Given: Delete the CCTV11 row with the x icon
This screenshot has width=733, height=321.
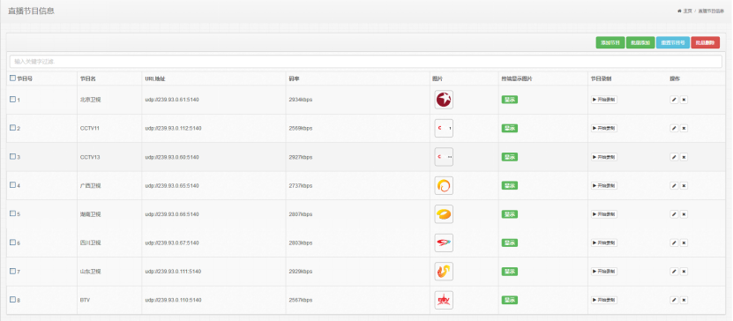Looking at the screenshot, I should click(x=684, y=128).
